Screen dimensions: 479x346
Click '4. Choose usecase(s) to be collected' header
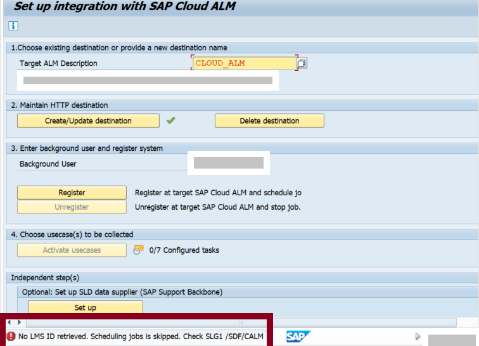tap(72, 234)
